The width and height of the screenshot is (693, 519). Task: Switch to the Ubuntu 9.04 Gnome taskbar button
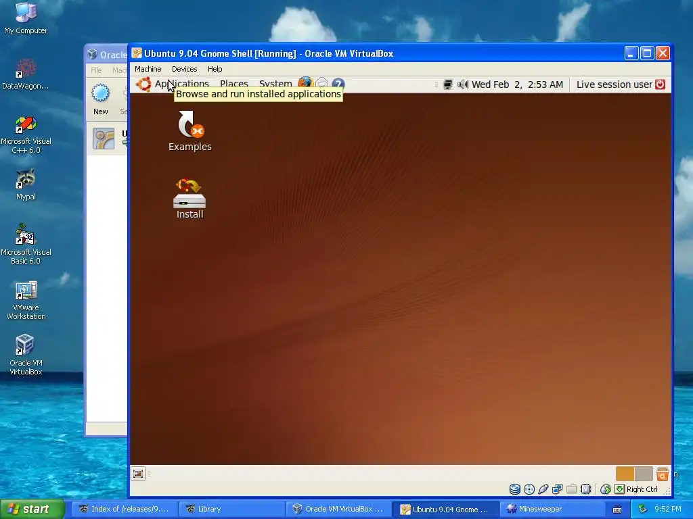click(446, 510)
